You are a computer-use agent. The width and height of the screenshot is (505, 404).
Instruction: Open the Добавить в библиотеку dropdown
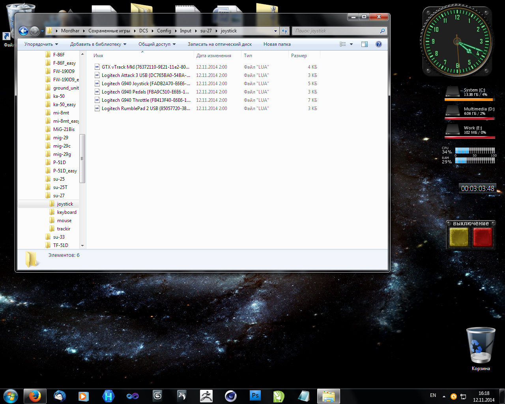pos(98,44)
